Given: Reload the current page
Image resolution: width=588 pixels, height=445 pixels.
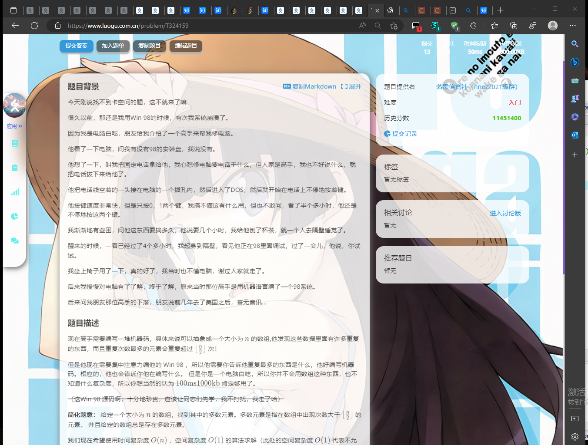Looking at the screenshot, I should point(34,26).
